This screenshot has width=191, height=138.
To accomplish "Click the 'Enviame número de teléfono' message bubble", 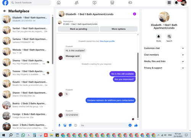I will click(110, 100).
